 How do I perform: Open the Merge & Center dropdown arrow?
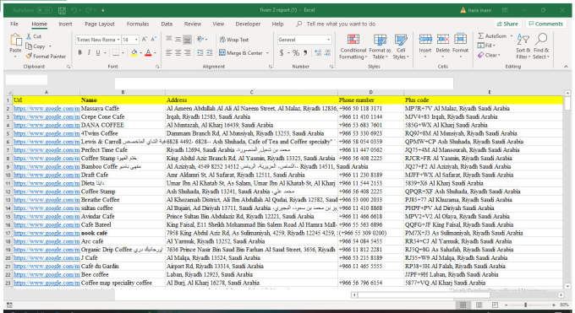267,53
